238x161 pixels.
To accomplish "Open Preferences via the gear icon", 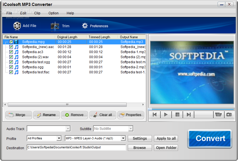I will pyautogui.click(x=85, y=26).
